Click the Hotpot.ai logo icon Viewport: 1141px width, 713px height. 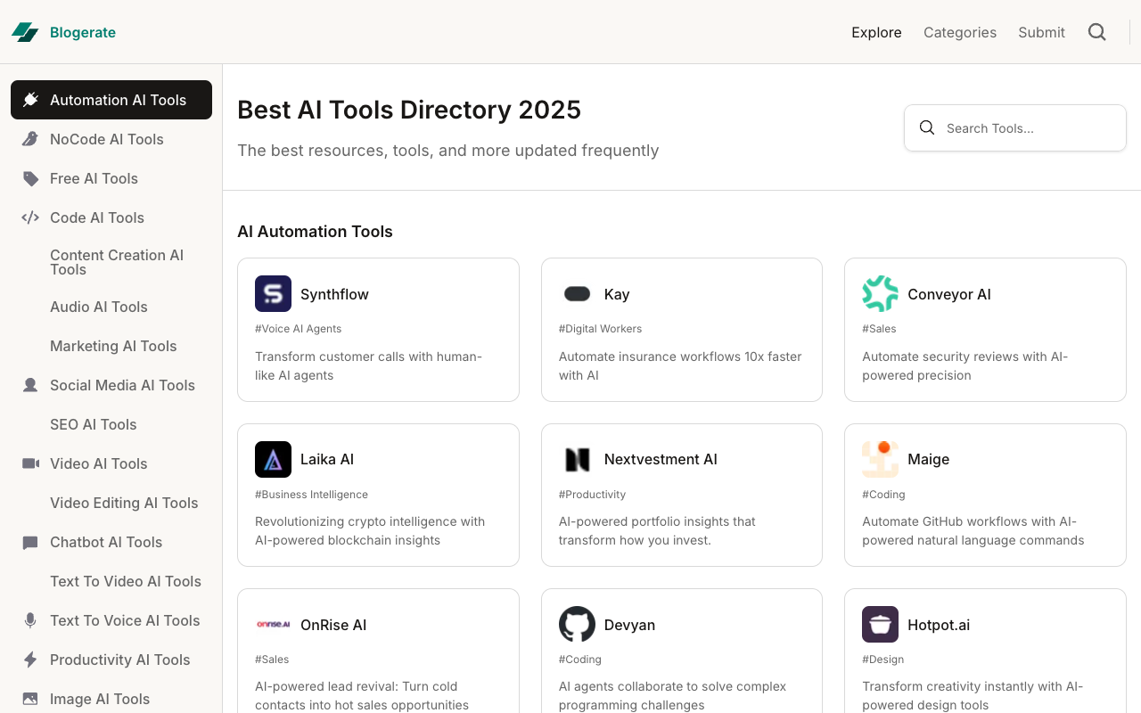(x=880, y=625)
